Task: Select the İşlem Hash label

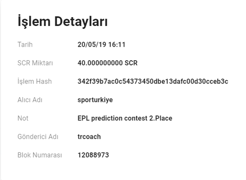Action: 34,81
